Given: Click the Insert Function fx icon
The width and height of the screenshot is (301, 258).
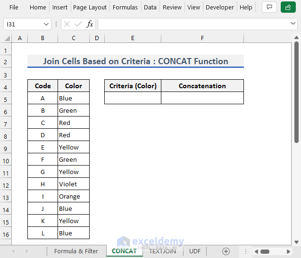Looking at the screenshot, I should [90, 24].
